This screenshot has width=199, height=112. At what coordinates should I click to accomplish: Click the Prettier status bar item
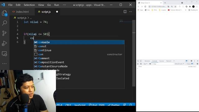pos(113,105)
